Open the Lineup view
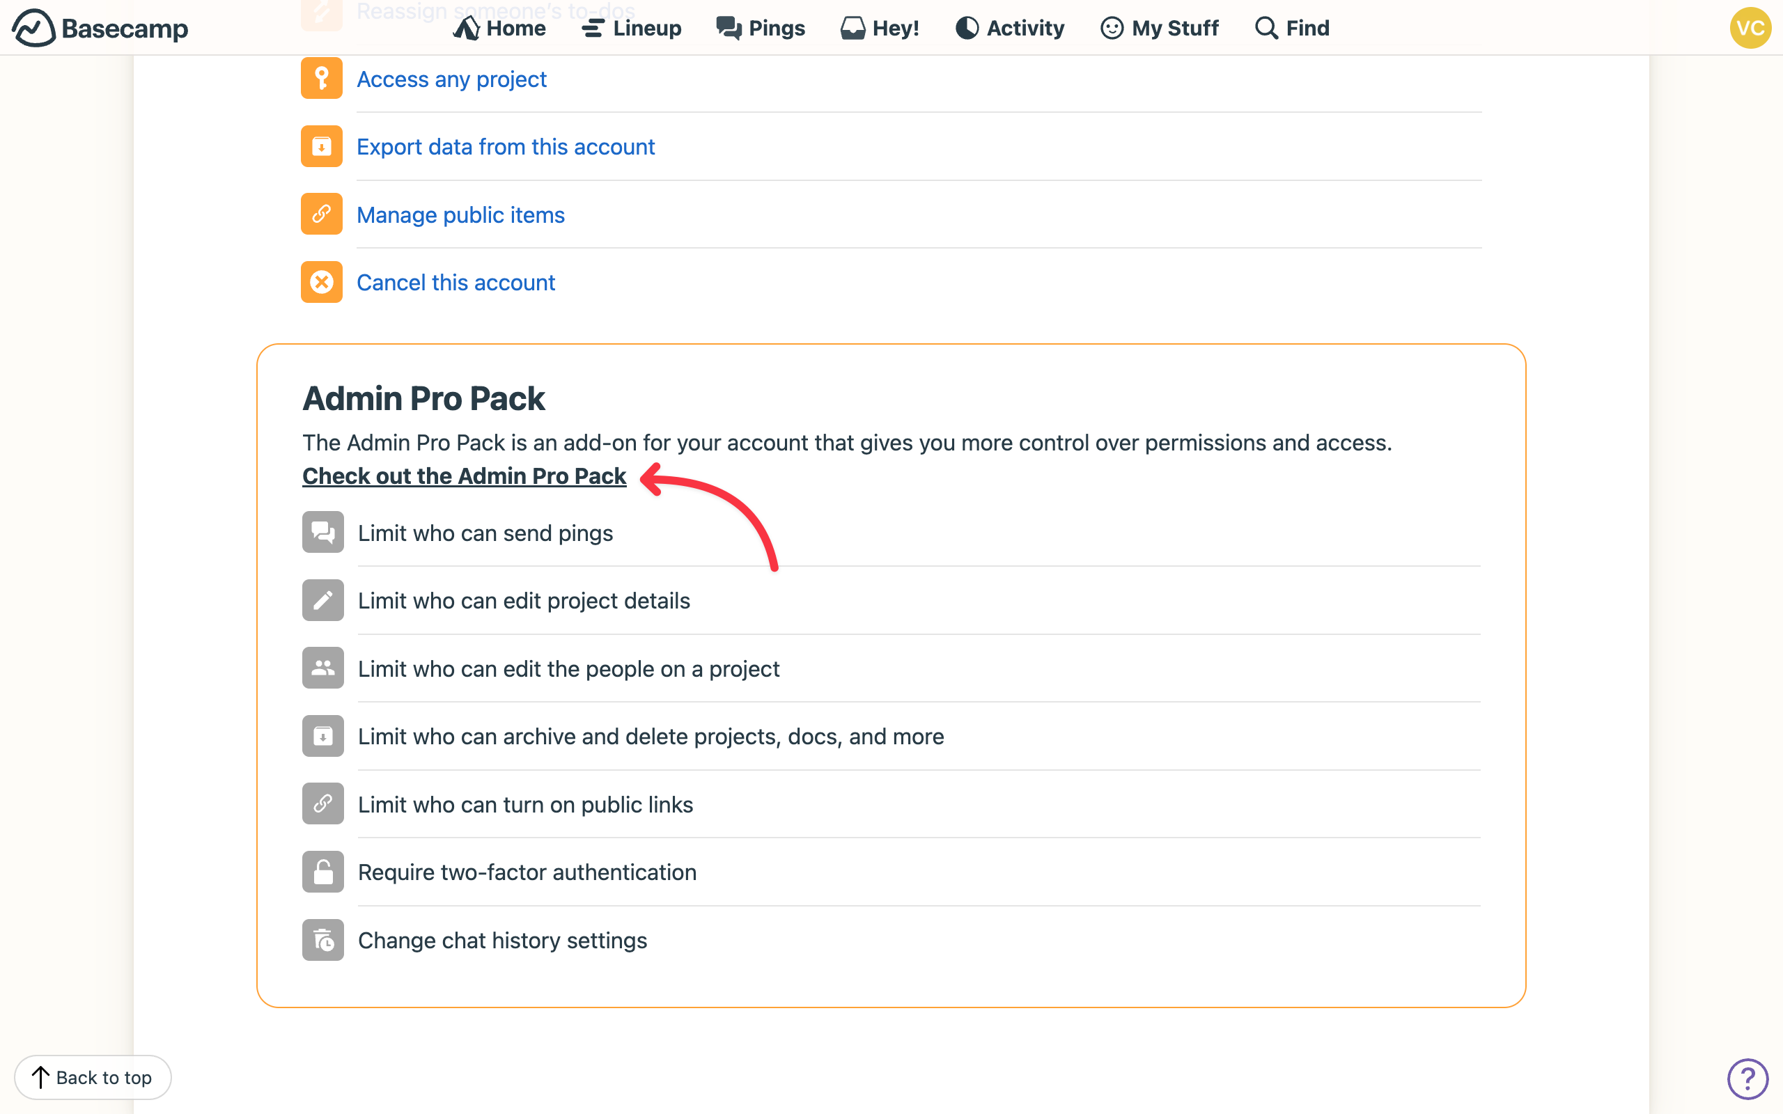 (631, 28)
